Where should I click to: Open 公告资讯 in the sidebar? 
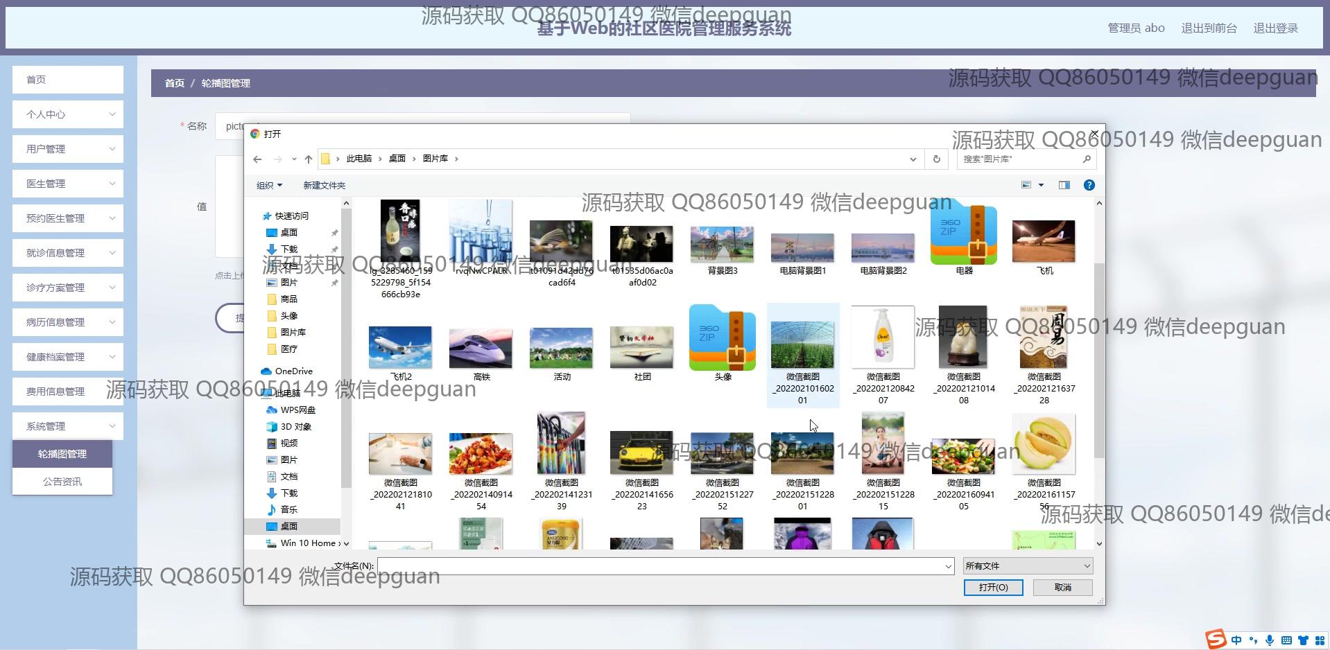pyautogui.click(x=62, y=482)
